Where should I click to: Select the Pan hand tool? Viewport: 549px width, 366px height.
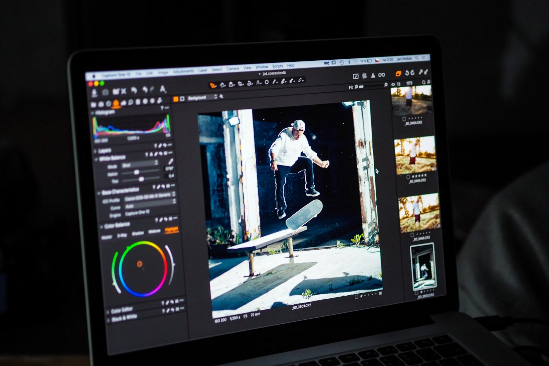222,85
